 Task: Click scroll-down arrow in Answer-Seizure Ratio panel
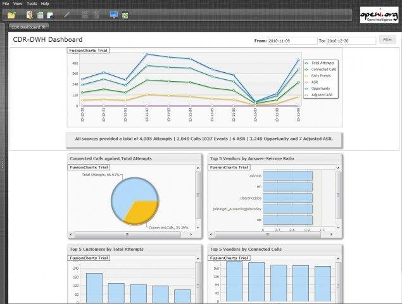click(x=338, y=227)
